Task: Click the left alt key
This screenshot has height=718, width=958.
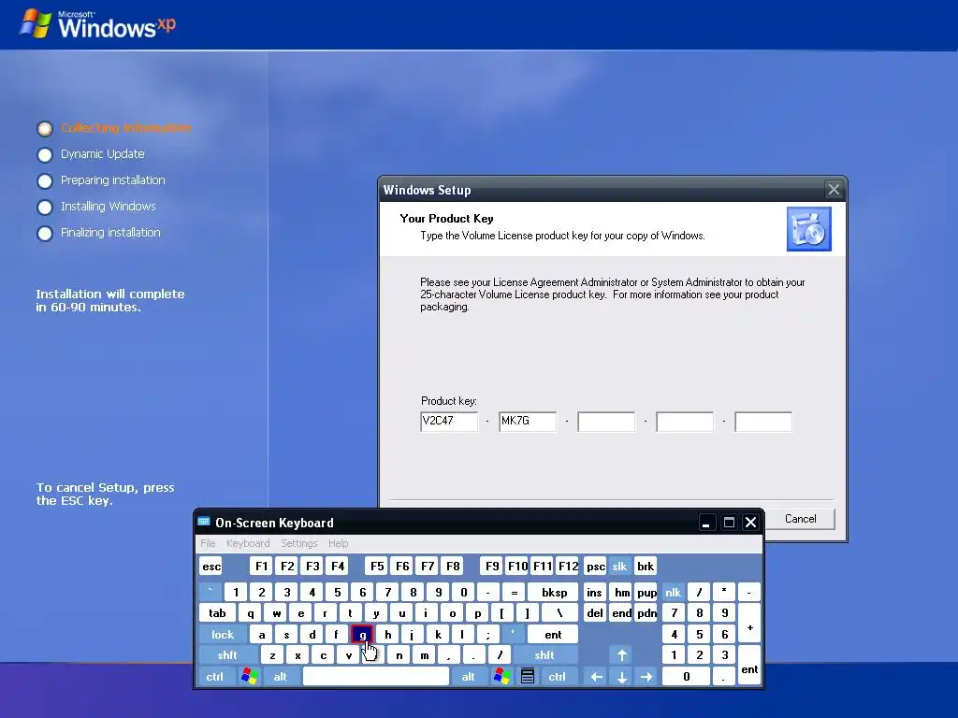Action: click(x=280, y=677)
